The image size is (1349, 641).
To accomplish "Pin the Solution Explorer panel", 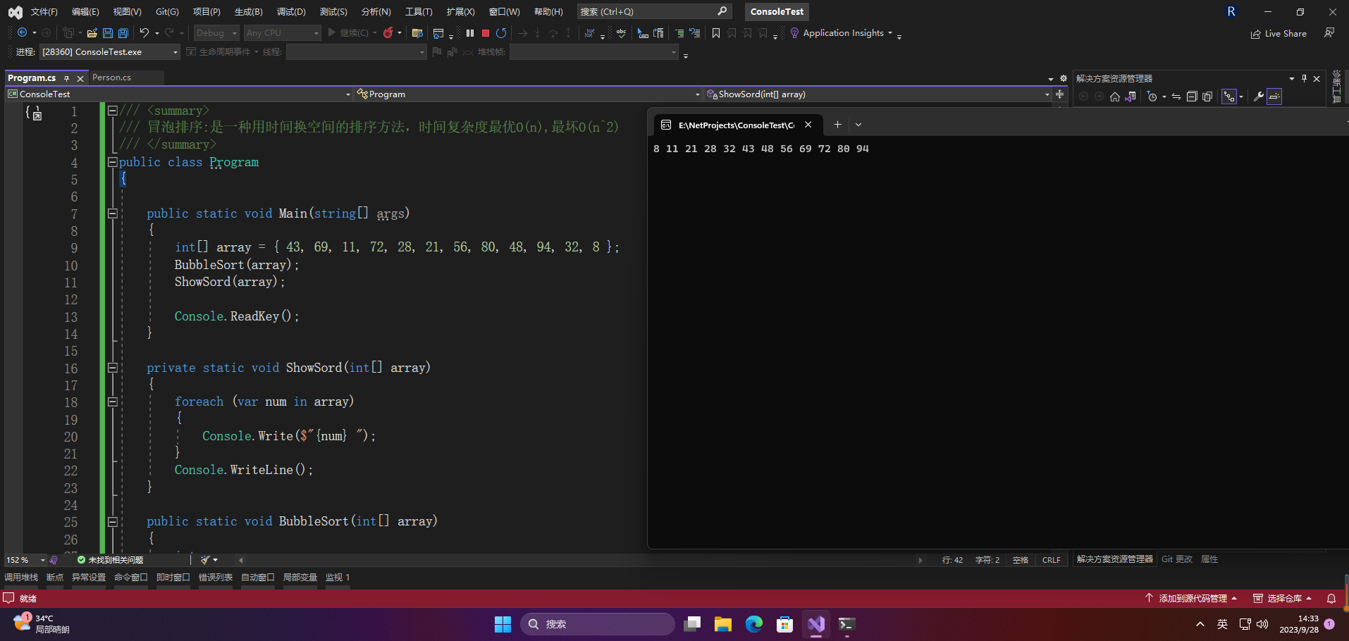I will (x=1305, y=78).
